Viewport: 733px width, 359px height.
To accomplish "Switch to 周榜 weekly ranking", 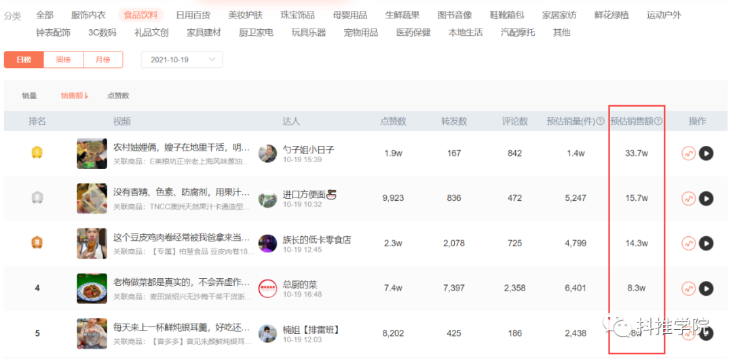I will click(64, 60).
